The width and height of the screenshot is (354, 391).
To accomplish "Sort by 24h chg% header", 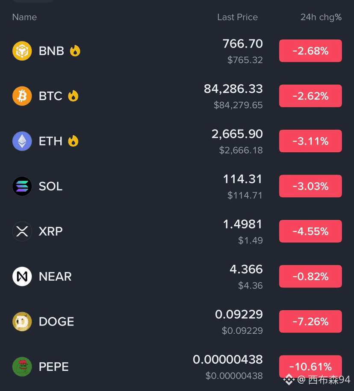I will [x=321, y=17].
